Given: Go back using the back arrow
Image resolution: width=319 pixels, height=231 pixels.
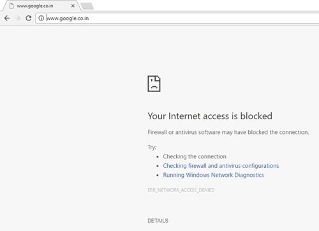Looking at the screenshot, I should [x=7, y=19].
